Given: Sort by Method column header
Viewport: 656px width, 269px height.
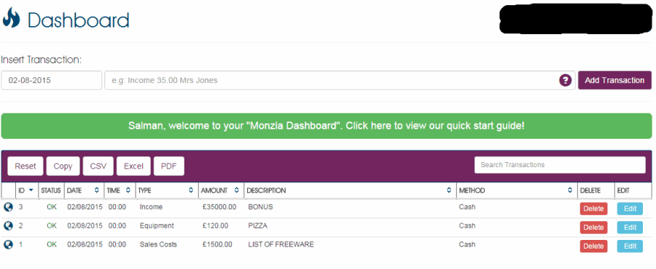Looking at the screenshot, I should coord(517,190).
